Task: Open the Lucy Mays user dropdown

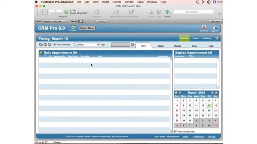Action: [x=87, y=44]
